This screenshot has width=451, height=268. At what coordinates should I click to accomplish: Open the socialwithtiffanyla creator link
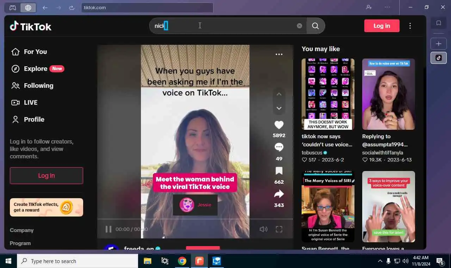pos(383,153)
